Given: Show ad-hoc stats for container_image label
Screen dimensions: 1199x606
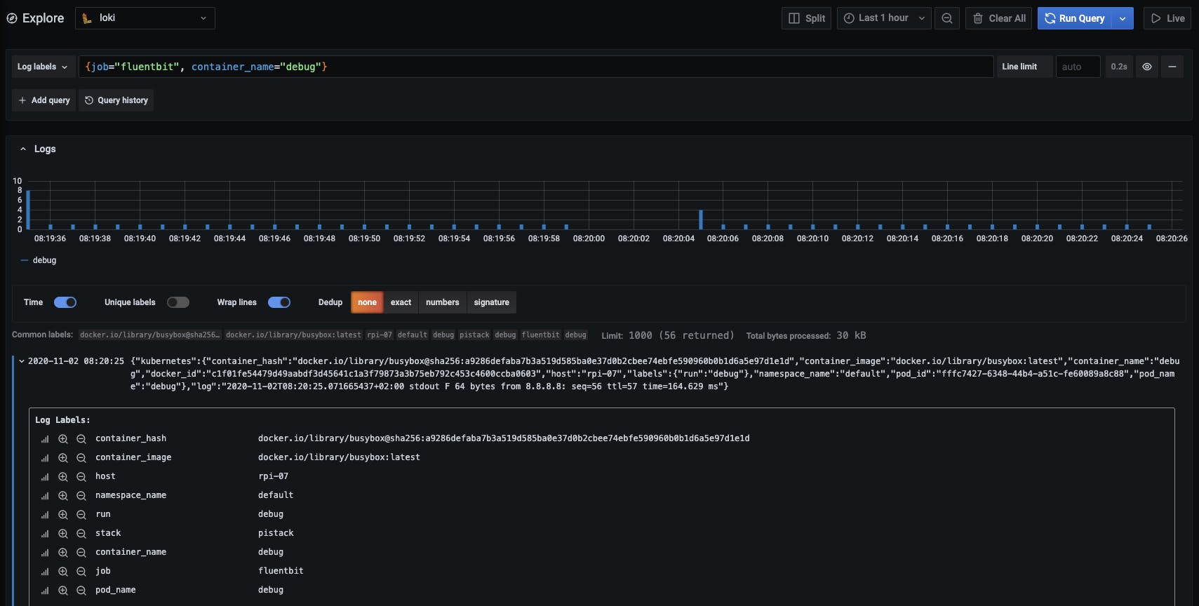Looking at the screenshot, I should click(45, 458).
